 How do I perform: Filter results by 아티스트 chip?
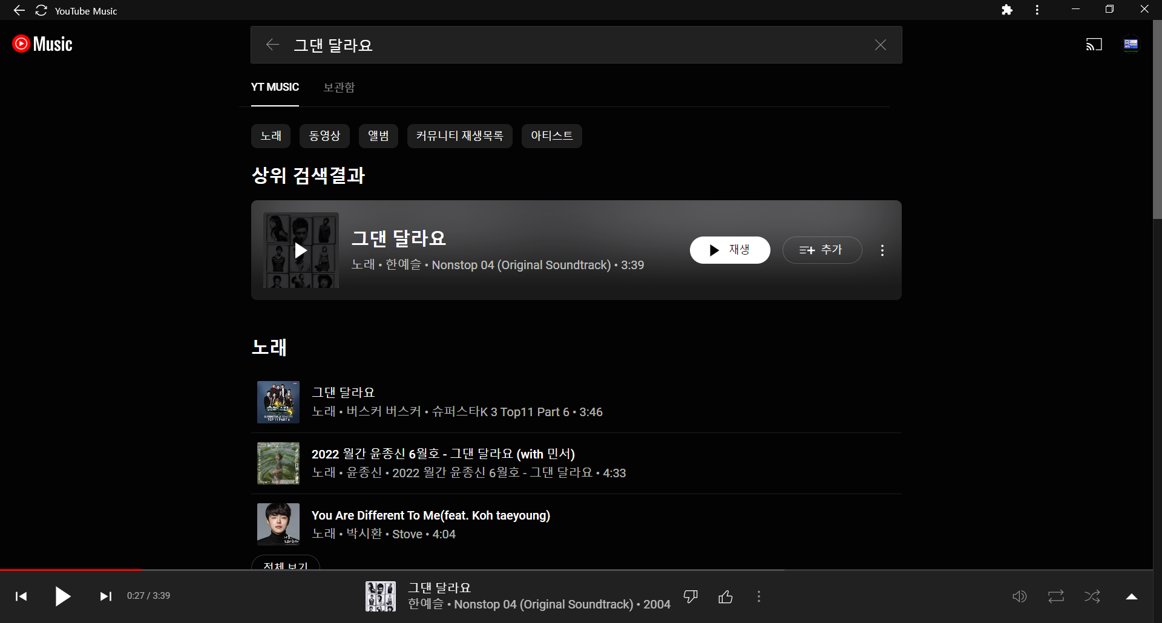click(551, 136)
